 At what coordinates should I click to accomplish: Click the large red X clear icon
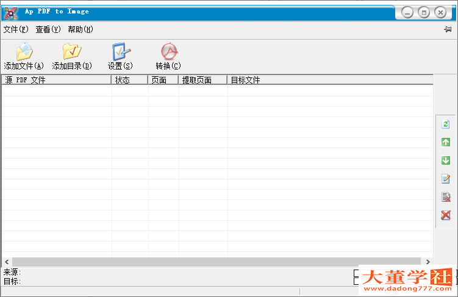coord(446,215)
